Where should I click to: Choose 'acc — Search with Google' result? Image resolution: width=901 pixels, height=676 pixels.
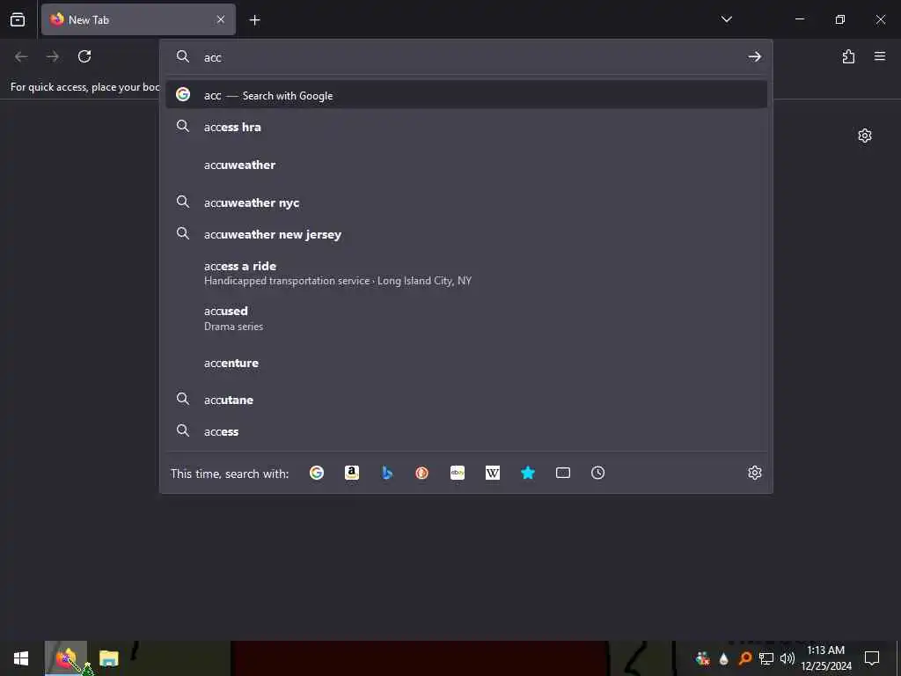pos(466,95)
